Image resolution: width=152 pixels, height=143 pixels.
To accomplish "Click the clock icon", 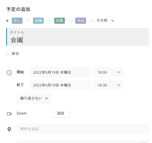I will point(9,73).
